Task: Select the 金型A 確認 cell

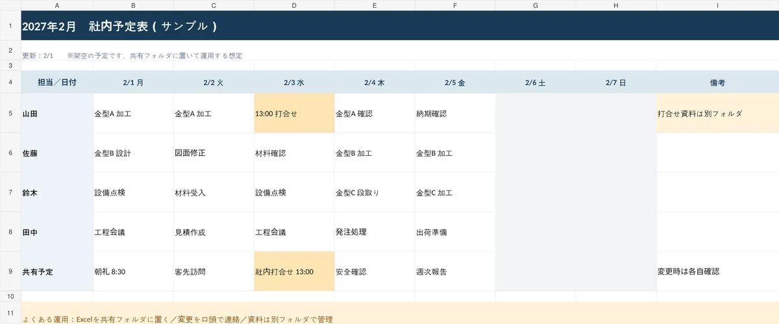Action: point(375,114)
